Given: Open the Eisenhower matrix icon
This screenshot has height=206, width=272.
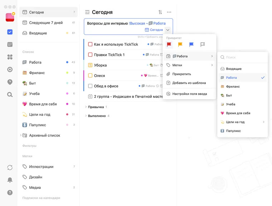Looking at the screenshot, I should 10,57.
